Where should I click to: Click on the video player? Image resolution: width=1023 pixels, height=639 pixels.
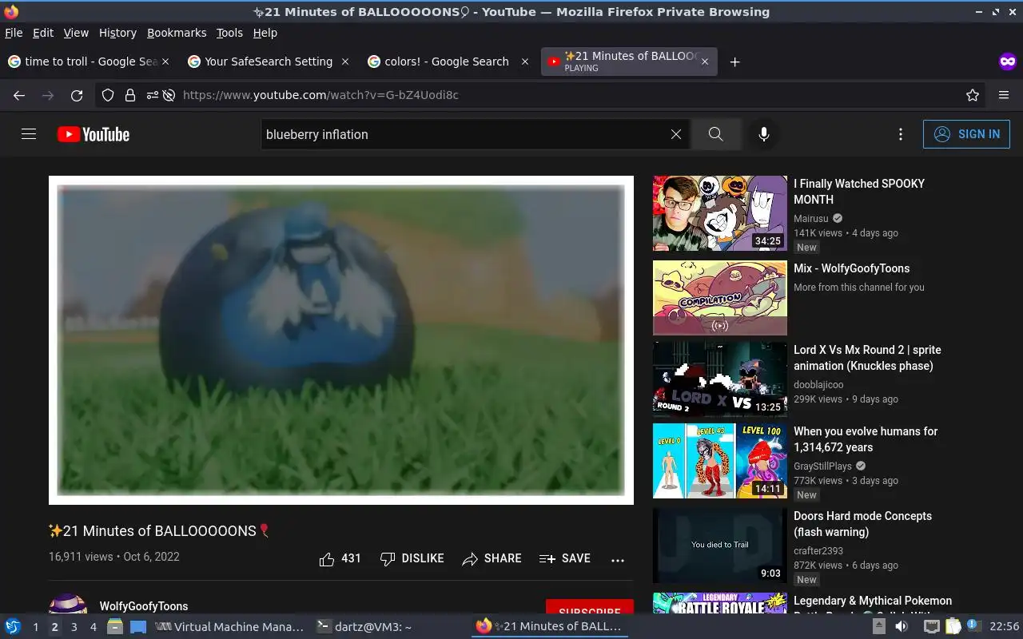(341, 340)
